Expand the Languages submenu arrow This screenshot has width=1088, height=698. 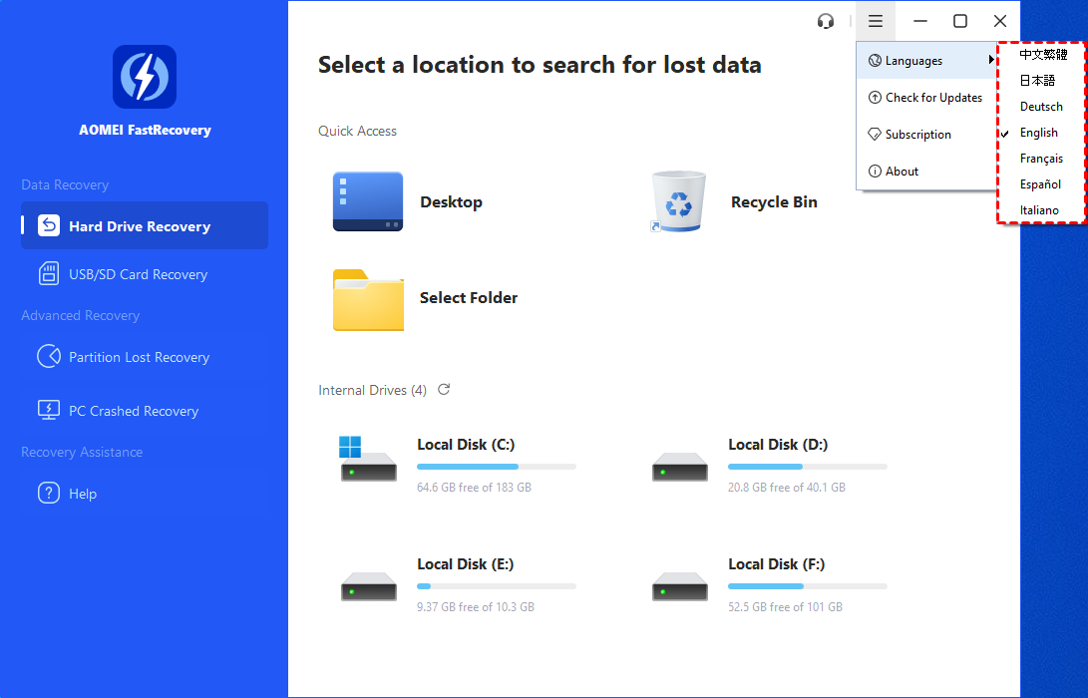[991, 61]
